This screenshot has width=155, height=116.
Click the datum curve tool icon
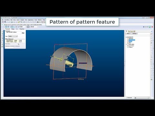click(151, 38)
